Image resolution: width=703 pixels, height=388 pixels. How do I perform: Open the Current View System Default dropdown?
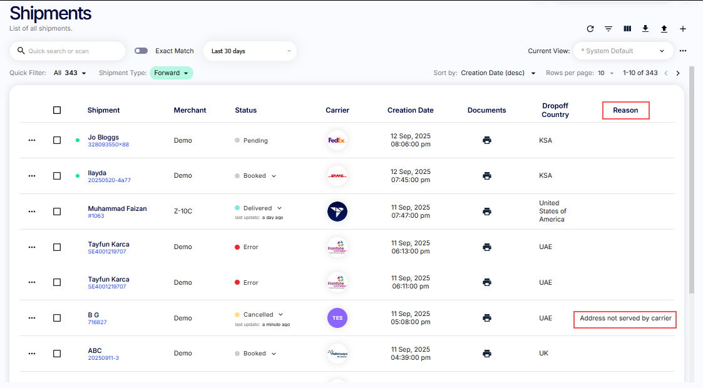pyautogui.click(x=622, y=51)
